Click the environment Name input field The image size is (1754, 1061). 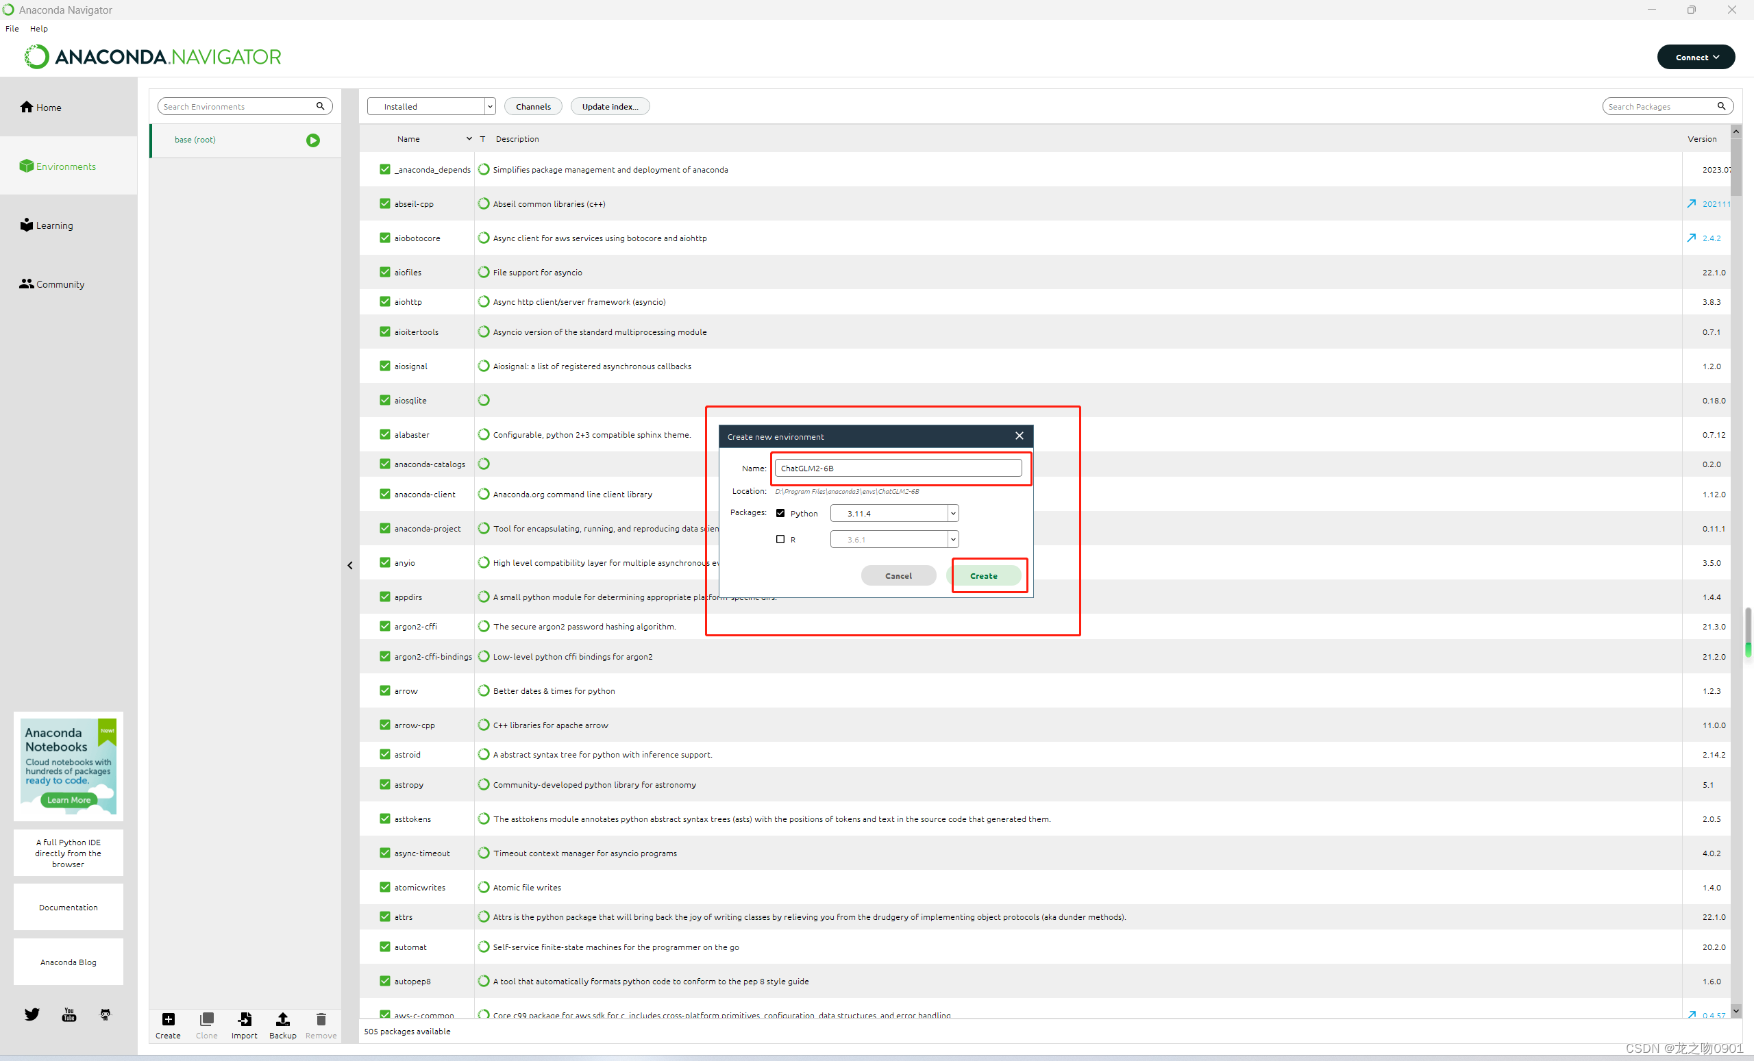pos(898,468)
